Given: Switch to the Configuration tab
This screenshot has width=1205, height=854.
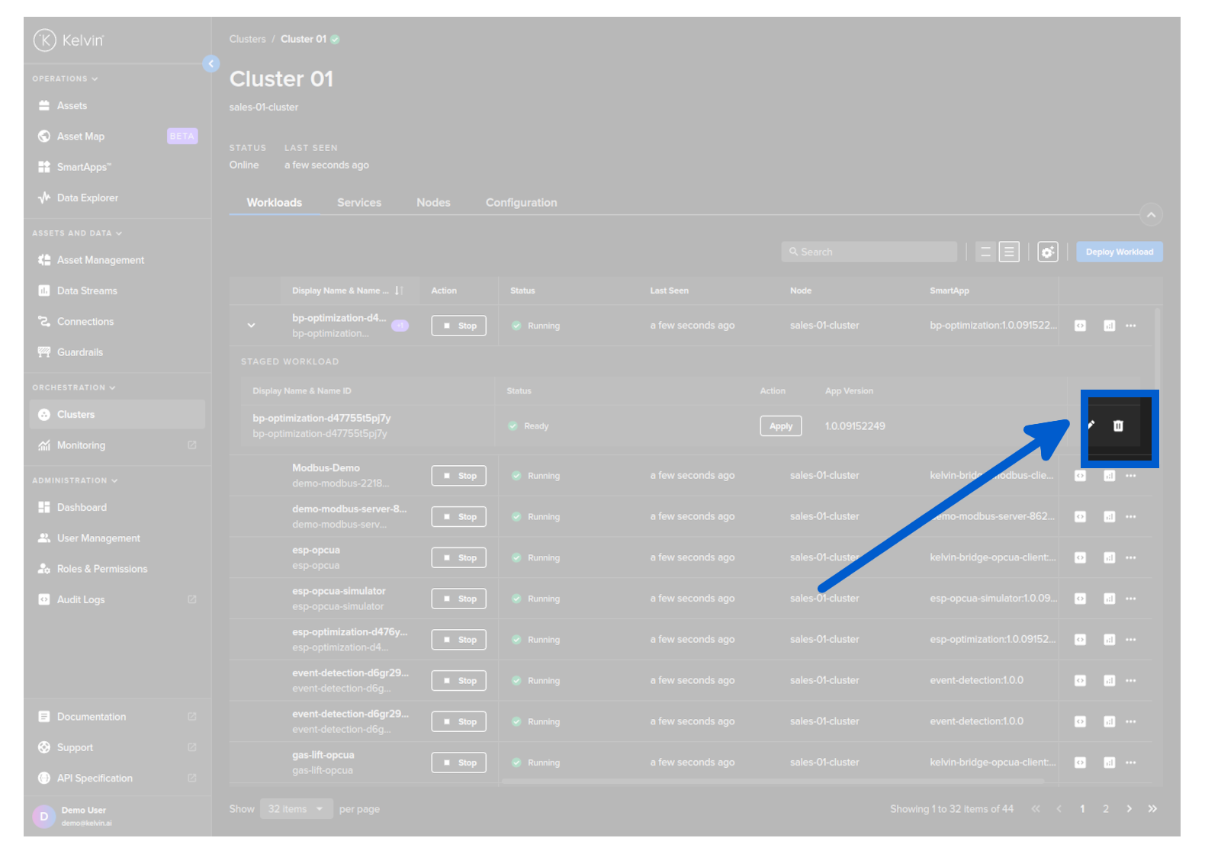Looking at the screenshot, I should point(521,203).
